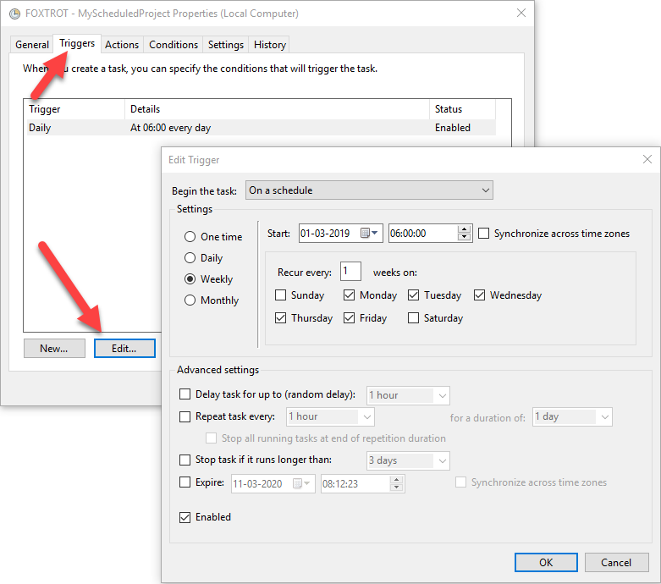
Task: Click 'At 06:00 every day' details cell
Action: 170,127
